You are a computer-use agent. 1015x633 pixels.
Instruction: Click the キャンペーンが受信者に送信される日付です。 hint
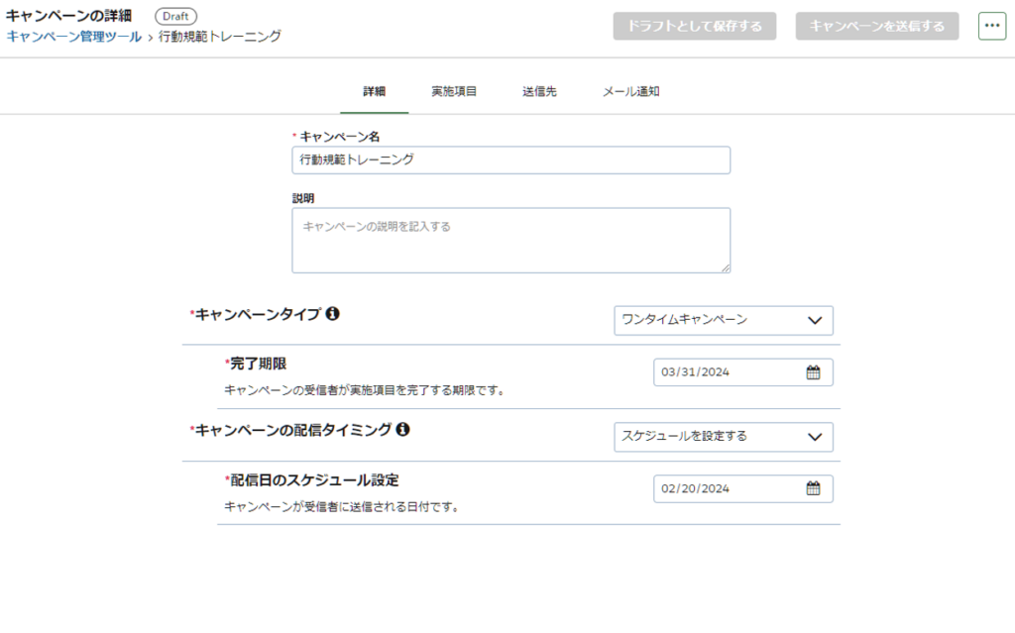pyautogui.click(x=344, y=507)
